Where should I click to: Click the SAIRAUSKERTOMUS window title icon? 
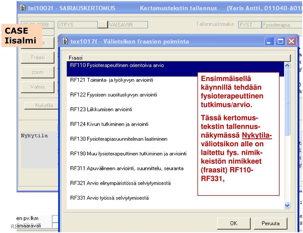click(22, 8)
